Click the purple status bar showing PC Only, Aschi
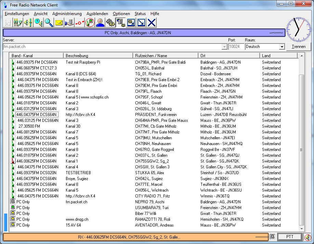314x244 pixels. pyautogui.click(x=144, y=33)
